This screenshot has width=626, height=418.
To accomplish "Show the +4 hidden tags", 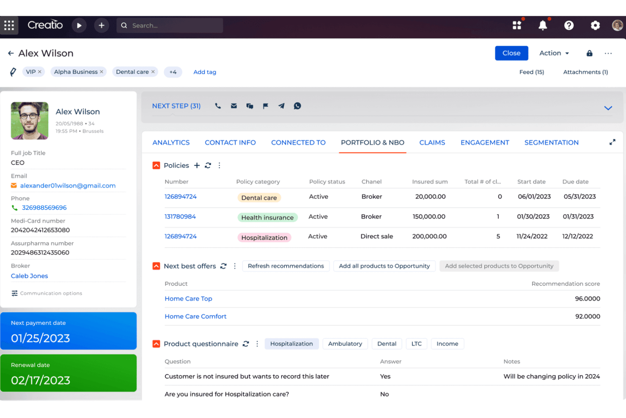I will click(x=173, y=72).
